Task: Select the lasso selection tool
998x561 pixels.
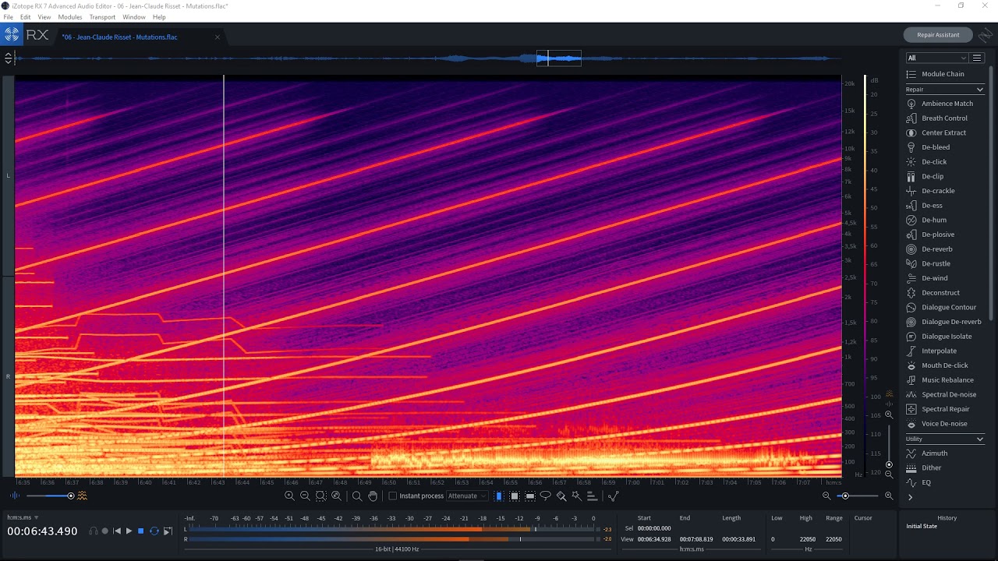Action: tap(545, 496)
